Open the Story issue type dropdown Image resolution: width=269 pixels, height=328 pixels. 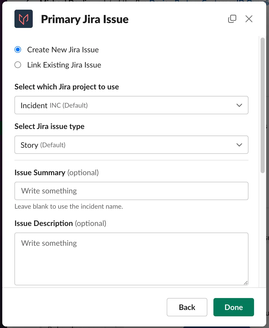(131, 145)
